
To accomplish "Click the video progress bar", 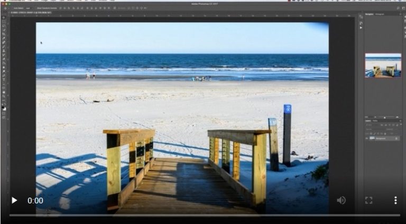I will pos(204,215).
